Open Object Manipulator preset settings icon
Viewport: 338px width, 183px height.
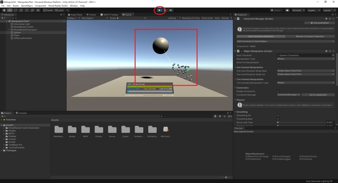pos(330,51)
